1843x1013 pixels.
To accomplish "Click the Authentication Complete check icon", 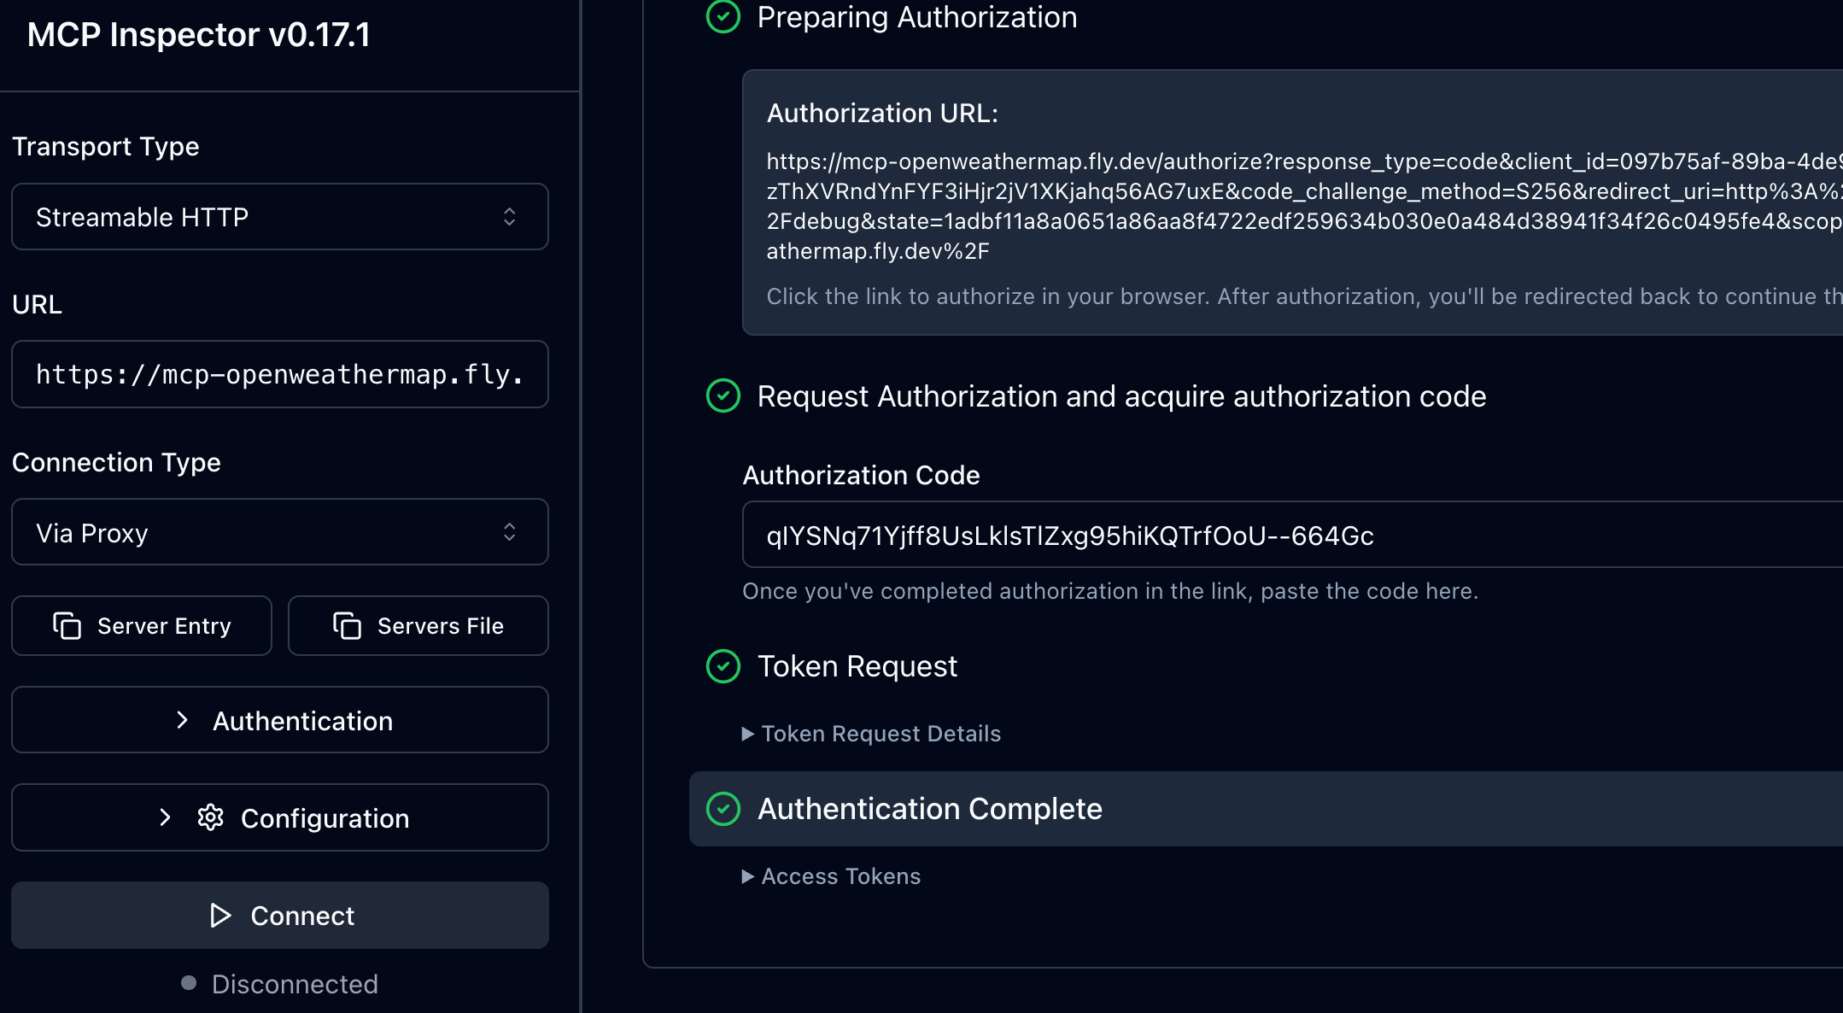I will click(x=723, y=809).
